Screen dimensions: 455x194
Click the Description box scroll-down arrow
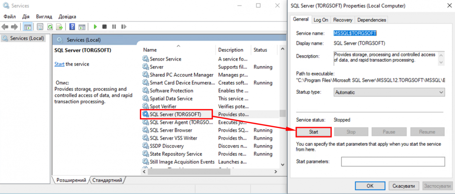[441, 62]
